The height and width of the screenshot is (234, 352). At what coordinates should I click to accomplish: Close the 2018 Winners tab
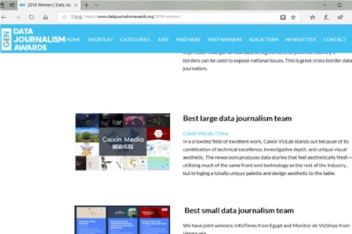76,5
